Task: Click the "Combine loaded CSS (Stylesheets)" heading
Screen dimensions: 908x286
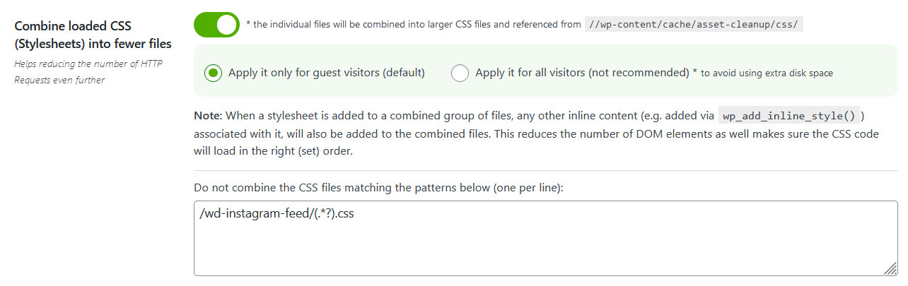Action: pos(93,35)
